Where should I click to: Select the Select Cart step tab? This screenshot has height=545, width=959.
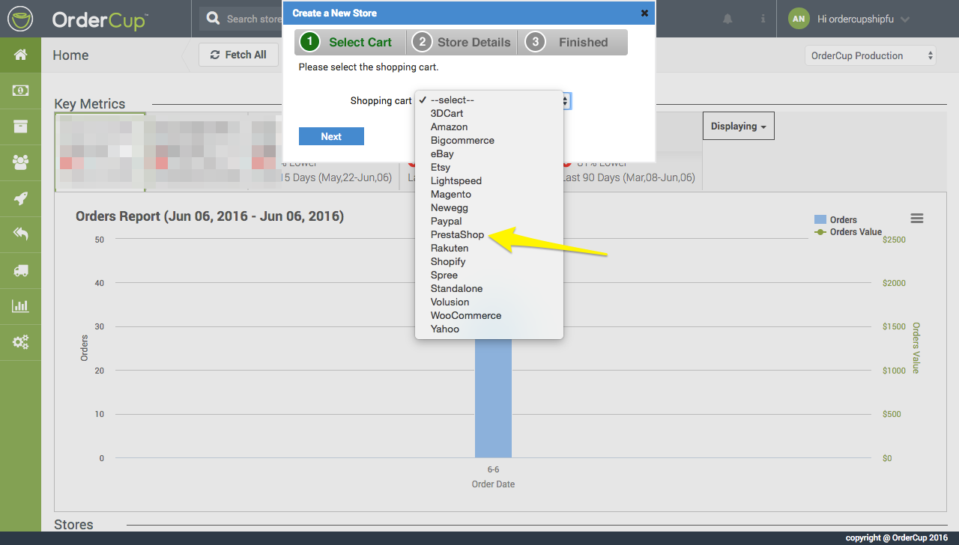click(x=350, y=42)
